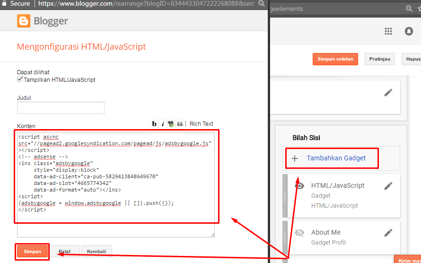Screen dimensions: 421x263
Task: Click the Pratinjau button
Action: (380, 59)
